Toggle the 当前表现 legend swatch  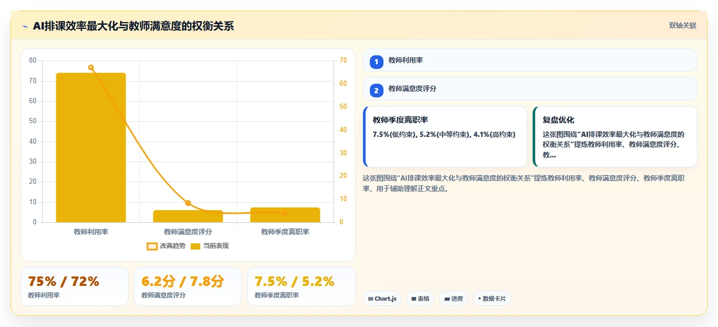click(195, 246)
